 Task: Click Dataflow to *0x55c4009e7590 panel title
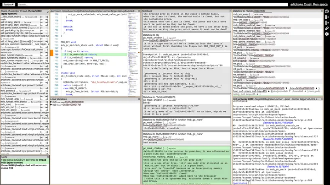249,11
